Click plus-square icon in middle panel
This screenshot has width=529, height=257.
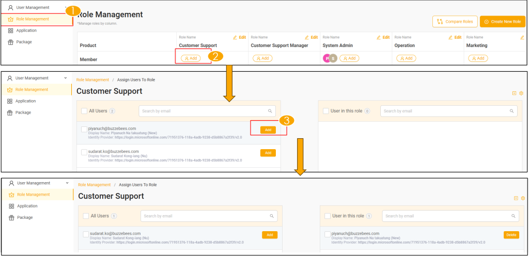click(x=514, y=93)
